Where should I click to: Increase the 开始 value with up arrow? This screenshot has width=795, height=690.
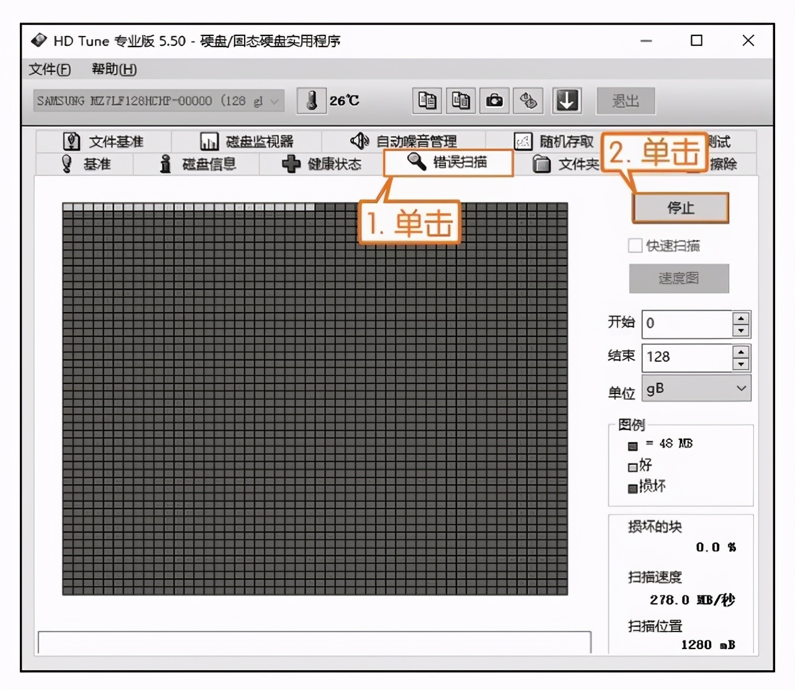pos(741,318)
